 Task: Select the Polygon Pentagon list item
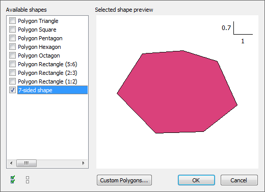click(x=40, y=38)
